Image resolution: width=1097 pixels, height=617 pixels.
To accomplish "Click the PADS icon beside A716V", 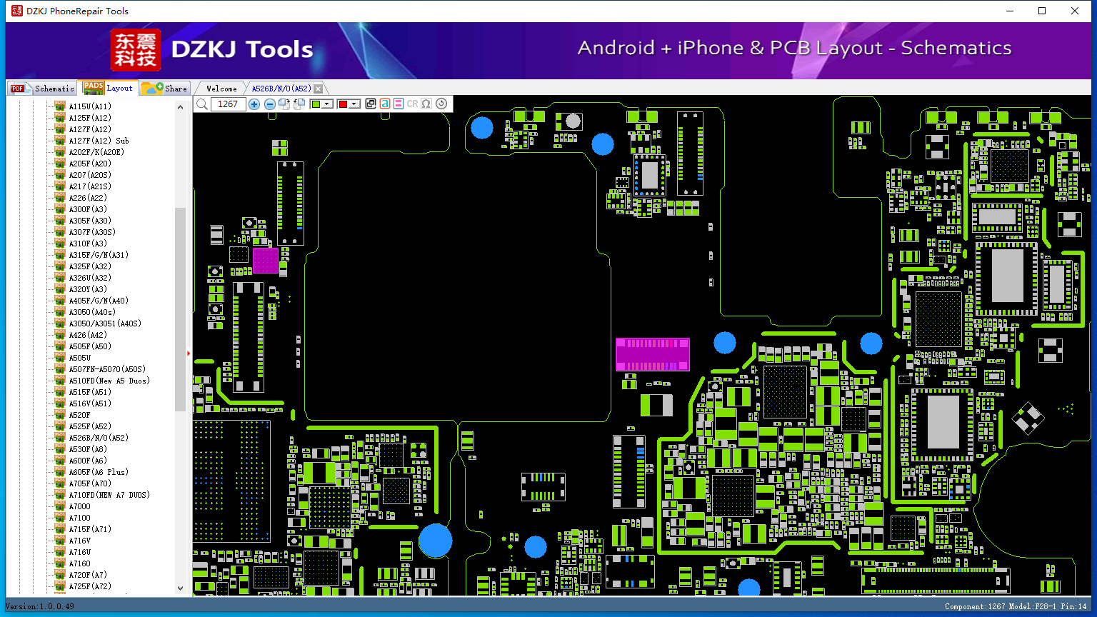I will (x=60, y=541).
